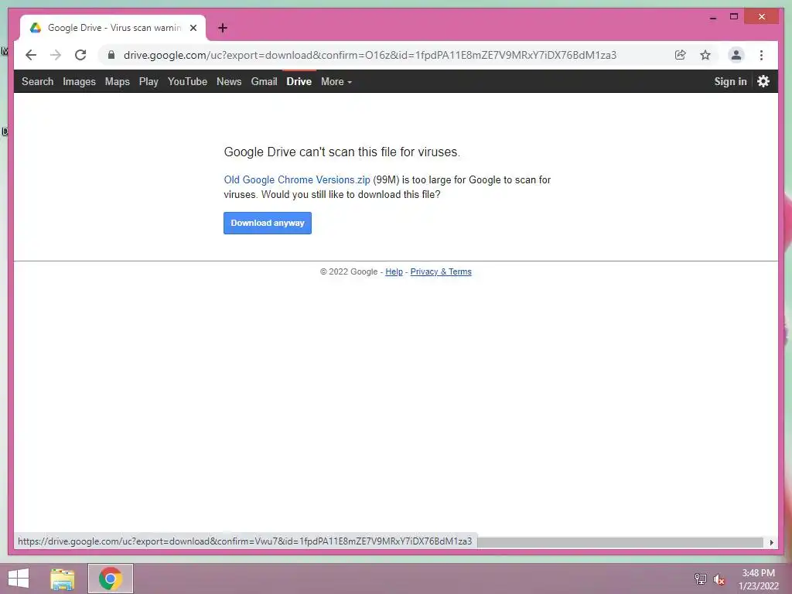Click Sign in on the Google bar

pyautogui.click(x=730, y=81)
